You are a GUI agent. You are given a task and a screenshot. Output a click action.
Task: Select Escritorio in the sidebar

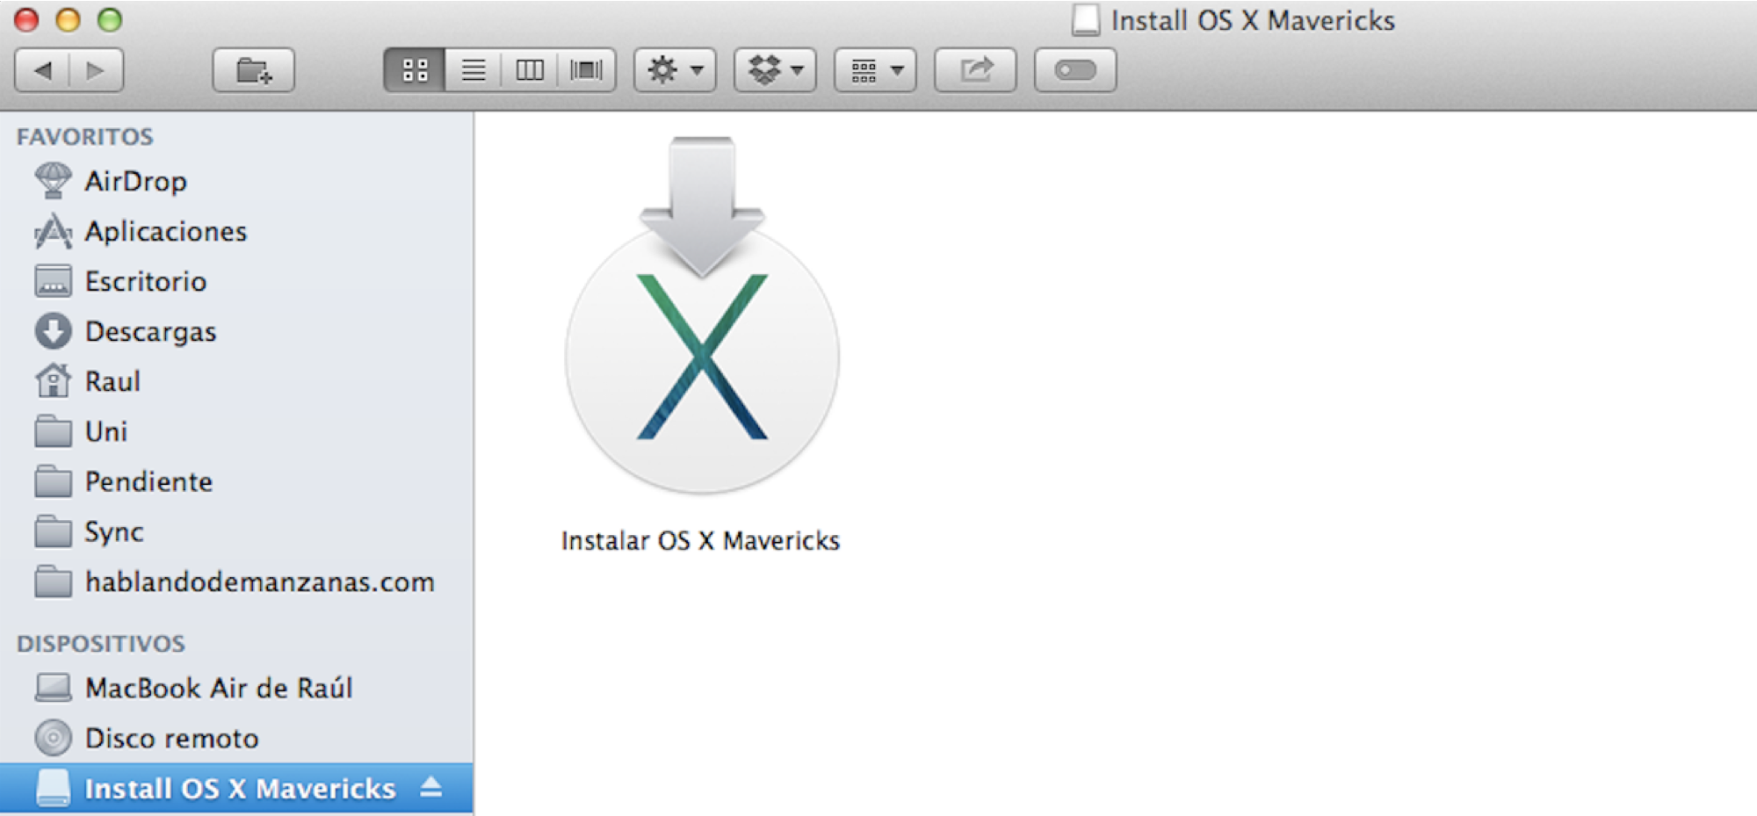(x=236, y=281)
